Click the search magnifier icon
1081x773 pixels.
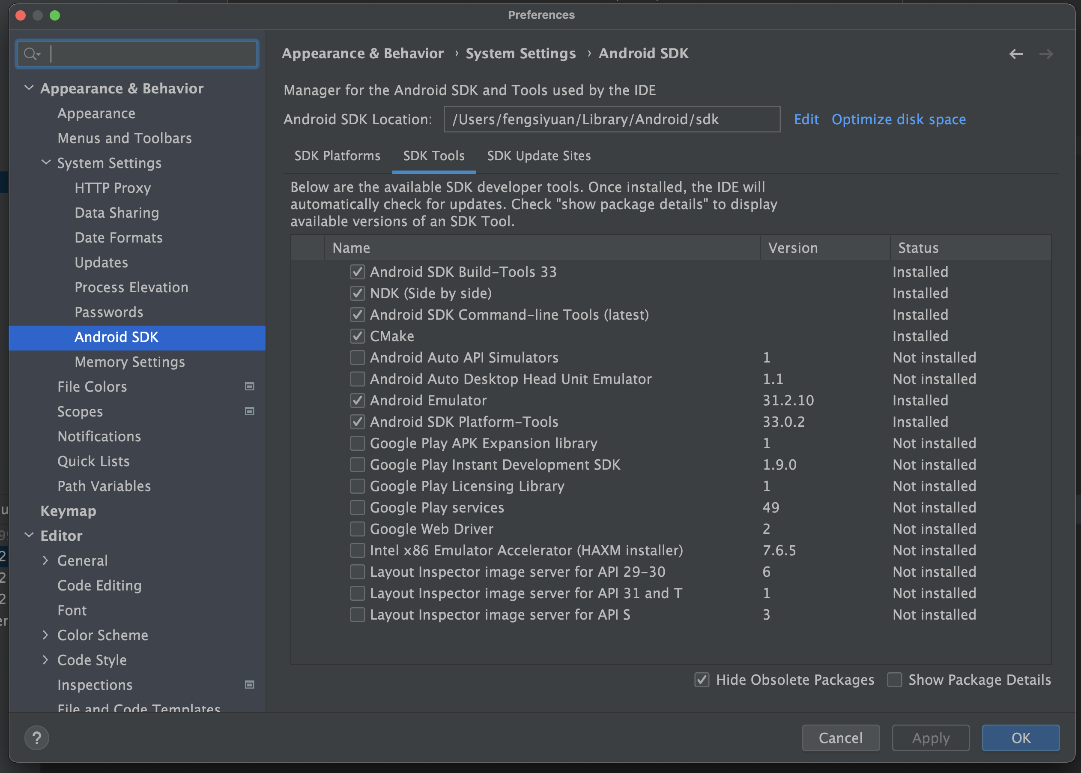click(31, 54)
